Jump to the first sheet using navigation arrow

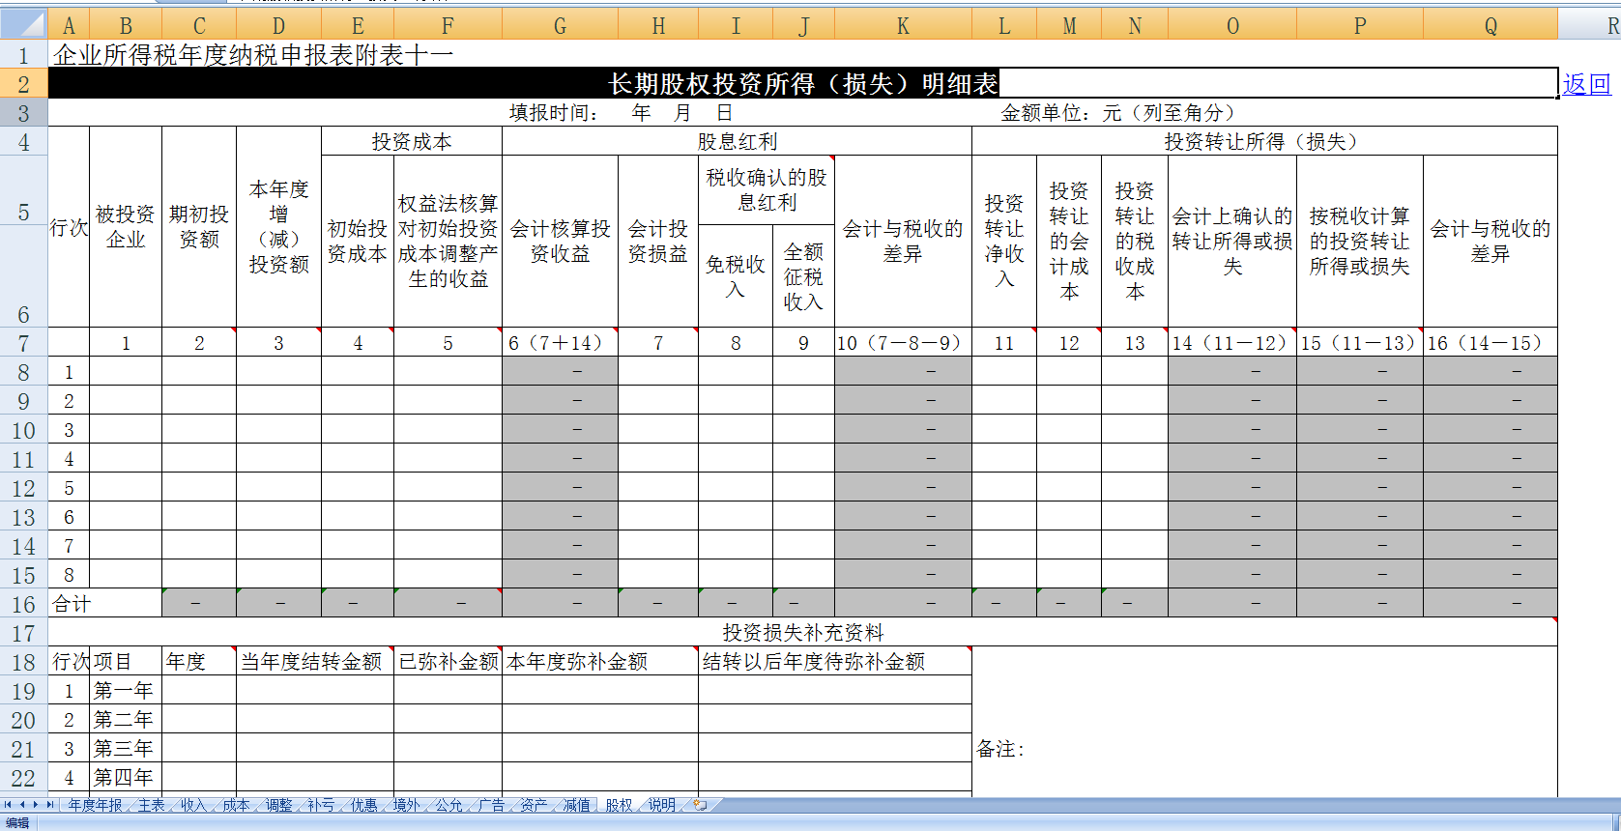tap(8, 805)
